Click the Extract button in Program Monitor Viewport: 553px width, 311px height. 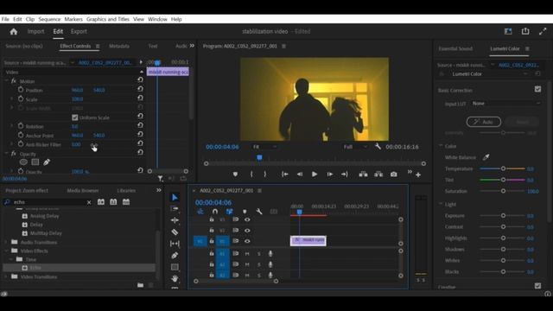[x=378, y=175]
